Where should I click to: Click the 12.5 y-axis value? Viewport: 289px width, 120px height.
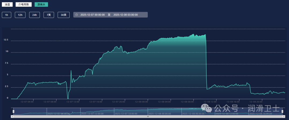(6, 40)
